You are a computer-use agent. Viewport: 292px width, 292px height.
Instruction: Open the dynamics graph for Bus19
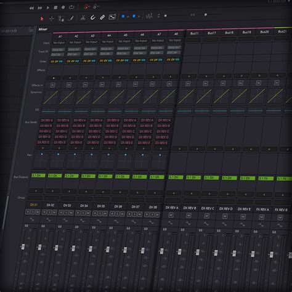coord(239,95)
